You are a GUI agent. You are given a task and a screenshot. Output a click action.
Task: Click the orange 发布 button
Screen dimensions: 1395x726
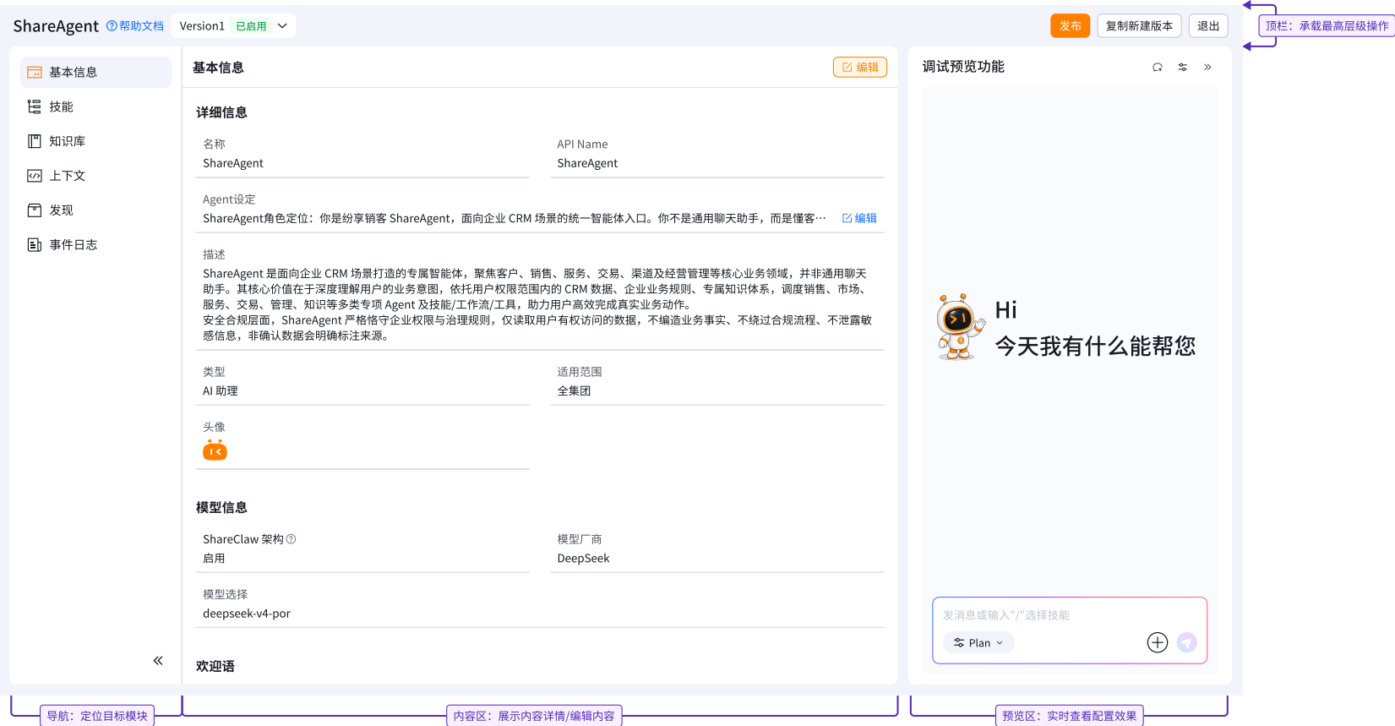pyautogui.click(x=1071, y=26)
